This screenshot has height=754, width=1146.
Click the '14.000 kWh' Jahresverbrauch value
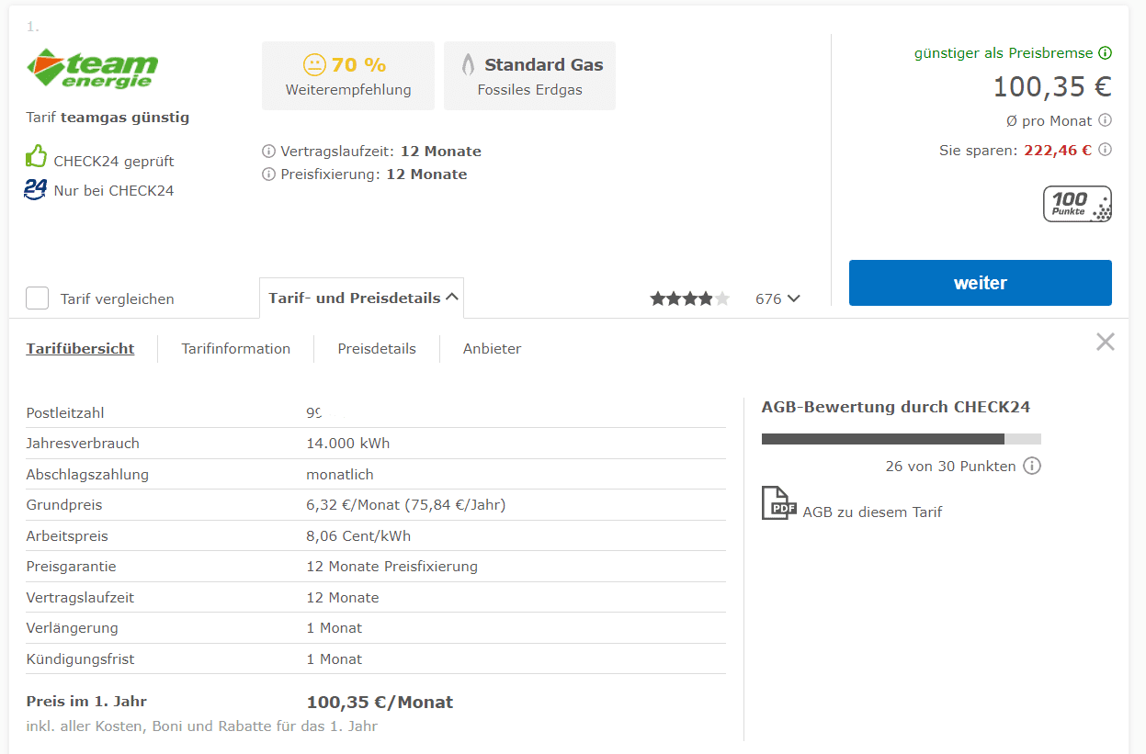348,443
